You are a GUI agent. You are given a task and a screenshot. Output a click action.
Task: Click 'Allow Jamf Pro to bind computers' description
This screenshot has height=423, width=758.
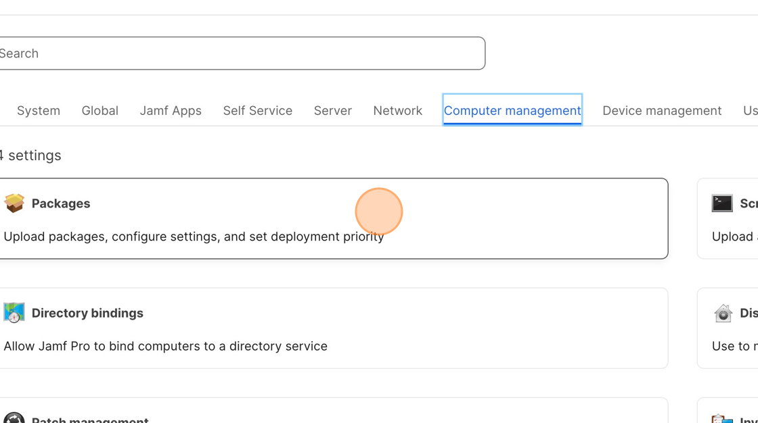(165, 346)
